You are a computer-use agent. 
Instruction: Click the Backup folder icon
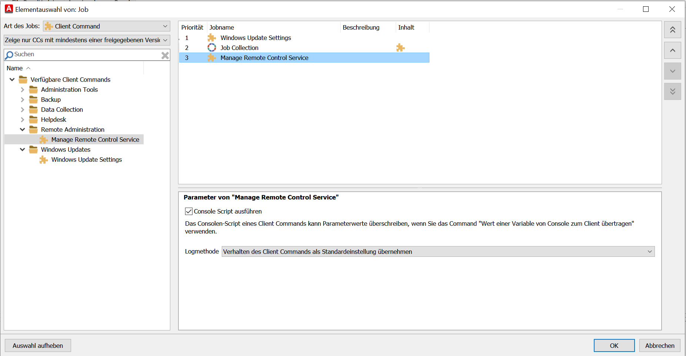34,100
